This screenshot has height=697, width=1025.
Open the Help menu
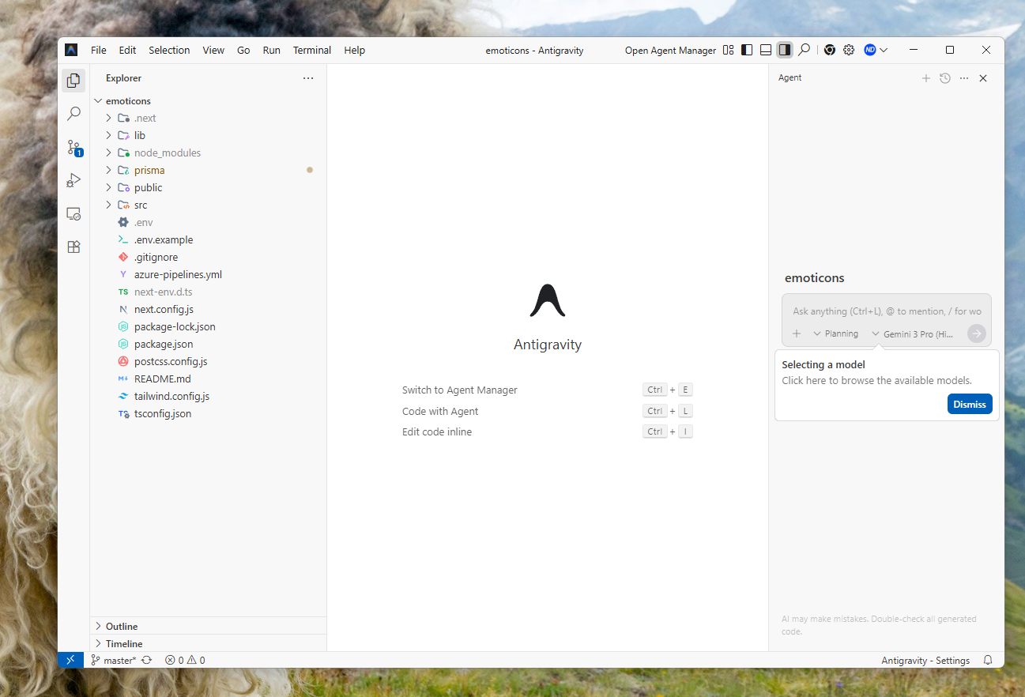[x=355, y=50]
